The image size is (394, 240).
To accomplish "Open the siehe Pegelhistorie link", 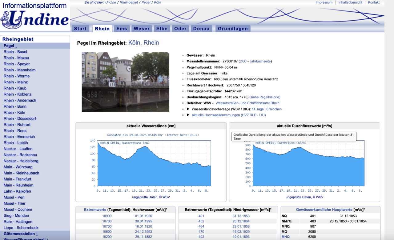I will 265,97.
